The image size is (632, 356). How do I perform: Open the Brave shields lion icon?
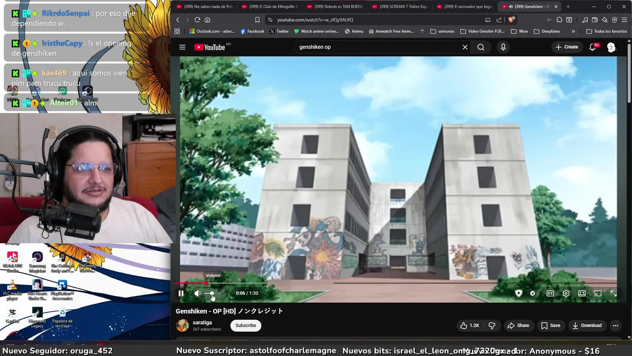(x=511, y=20)
